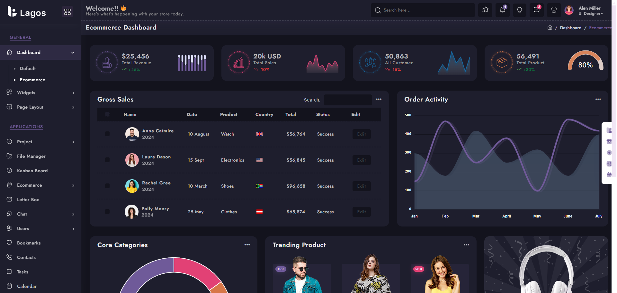617x293 pixels.
Task: Click the Gross Sales search input field
Action: (x=348, y=100)
